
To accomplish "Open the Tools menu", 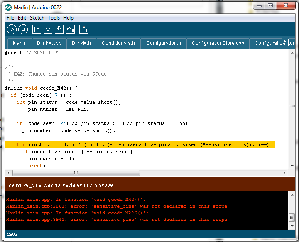I will (54, 18).
